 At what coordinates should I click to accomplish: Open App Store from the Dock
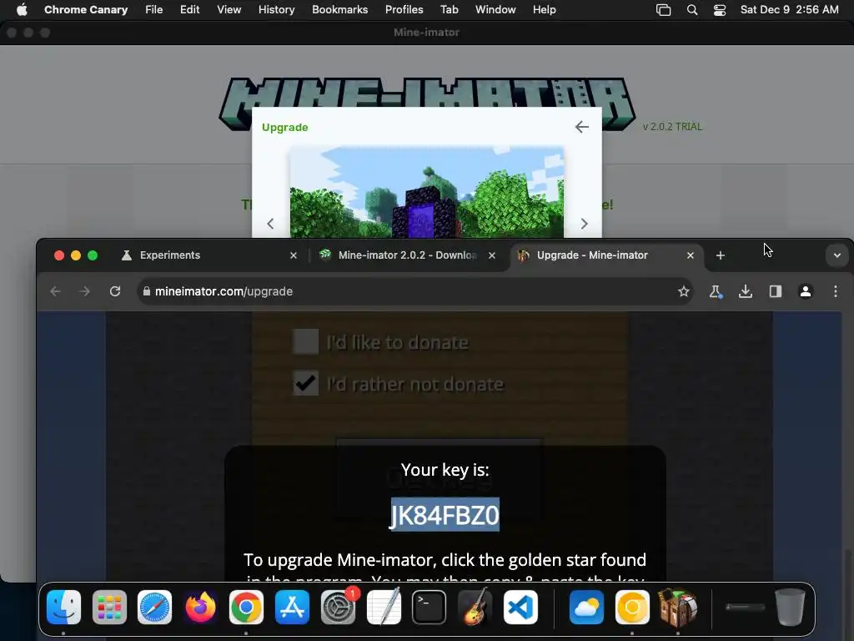[x=292, y=607]
